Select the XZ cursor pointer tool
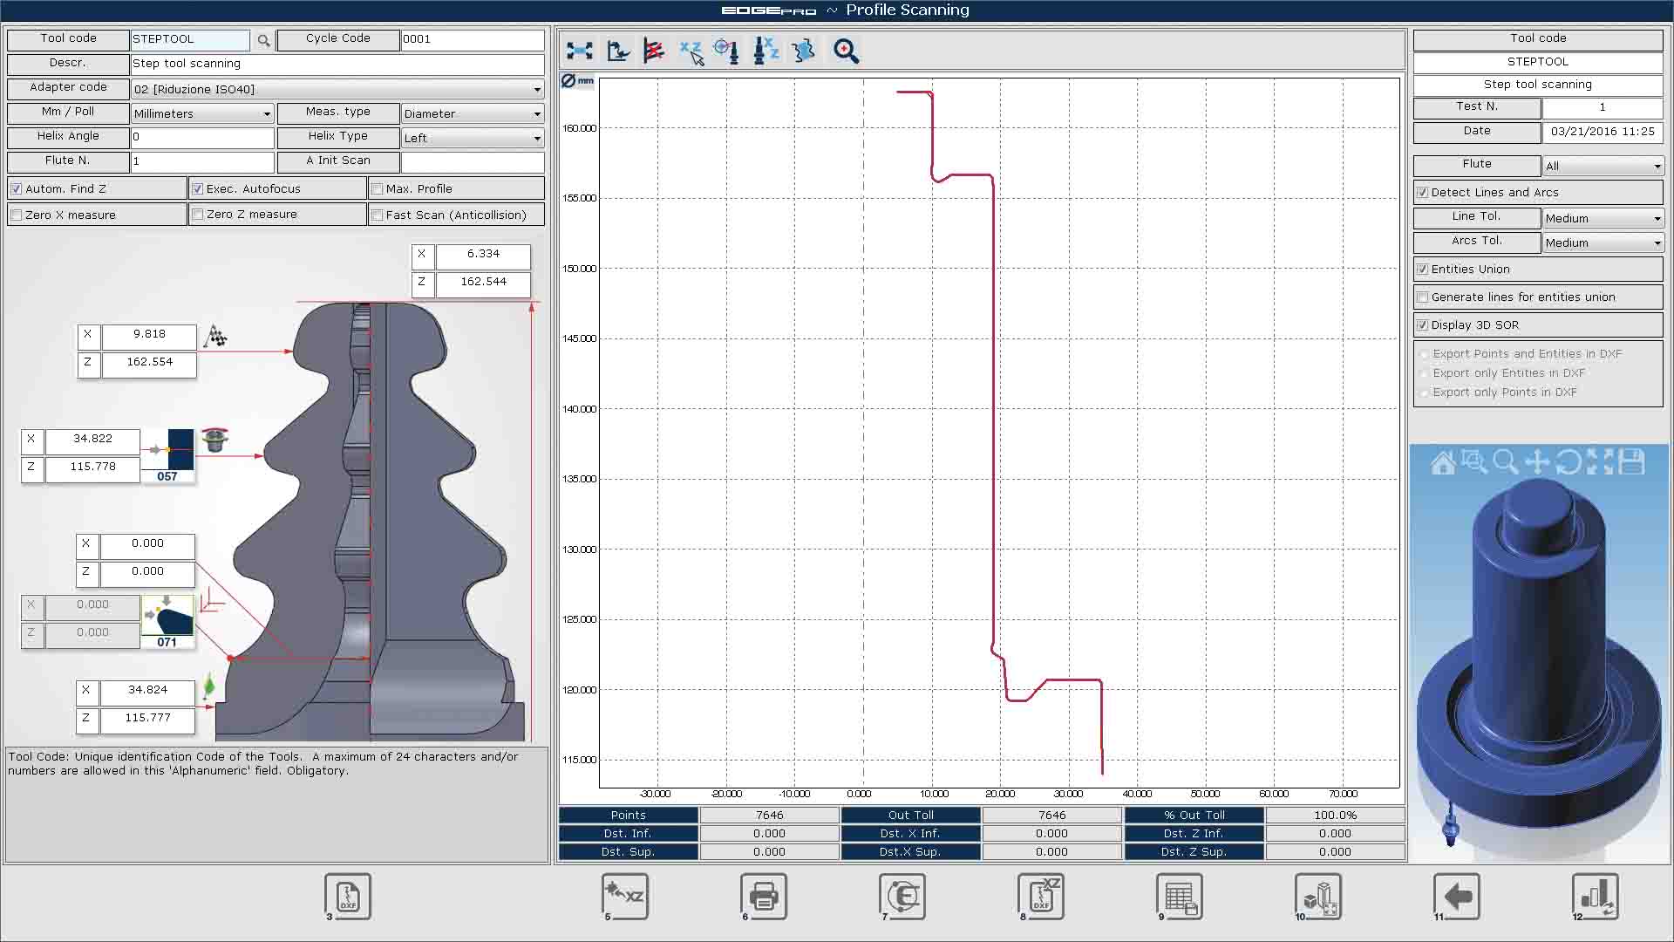This screenshot has width=1674, height=942. tap(691, 51)
